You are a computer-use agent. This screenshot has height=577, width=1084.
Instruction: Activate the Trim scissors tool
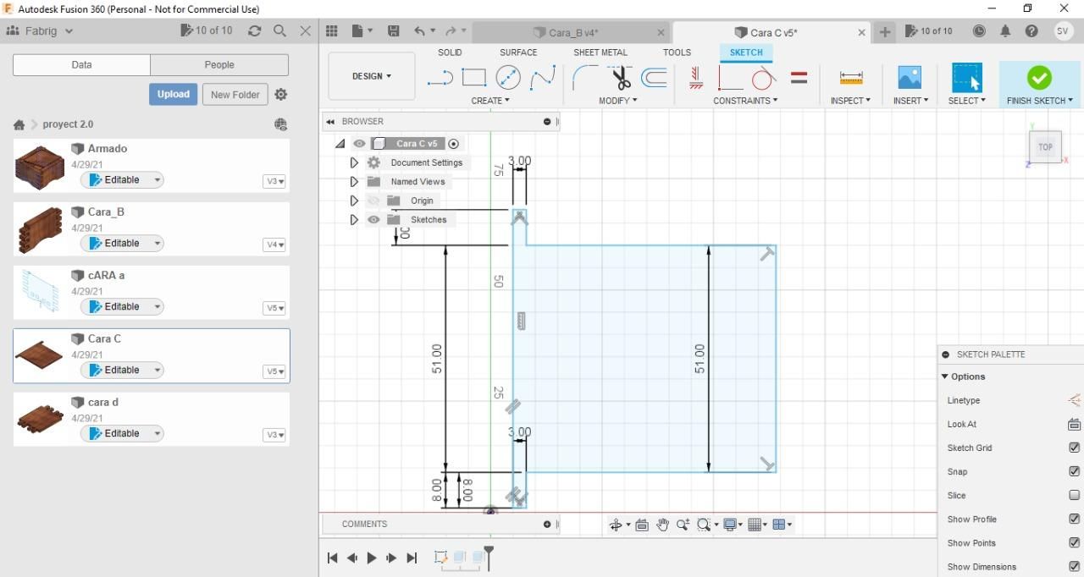pyautogui.click(x=621, y=78)
